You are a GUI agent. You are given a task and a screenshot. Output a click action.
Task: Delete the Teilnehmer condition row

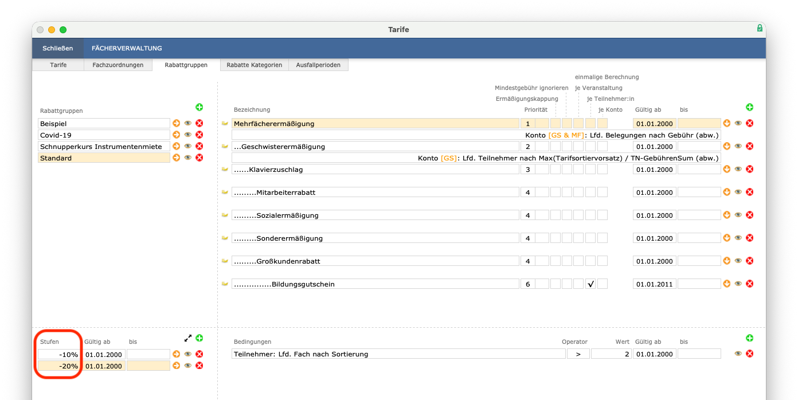(749, 353)
